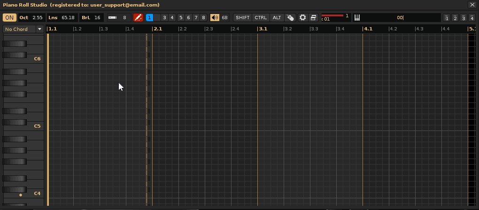Viewport: 479px width, 210px height.
Task: Click the piano keyboard icon
Action: point(357,18)
